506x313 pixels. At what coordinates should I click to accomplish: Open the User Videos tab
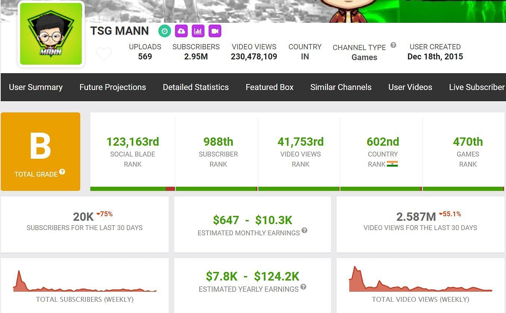click(x=410, y=87)
